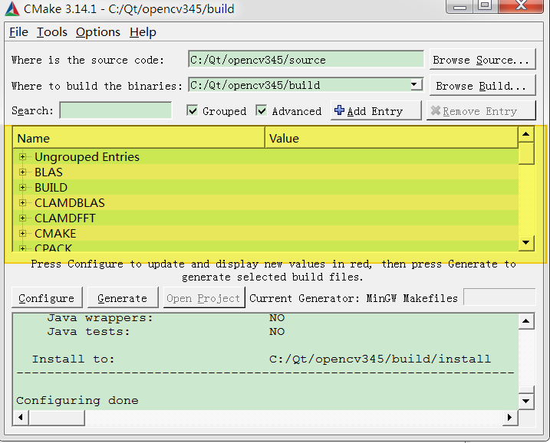Image resolution: width=550 pixels, height=443 pixels.
Task: Click the cache list scroll-down arrow
Action: [525, 242]
